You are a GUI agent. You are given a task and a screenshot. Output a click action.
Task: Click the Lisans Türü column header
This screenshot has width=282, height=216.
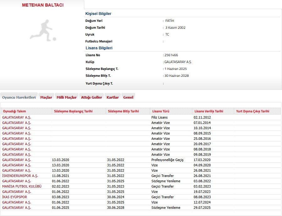(x=161, y=111)
